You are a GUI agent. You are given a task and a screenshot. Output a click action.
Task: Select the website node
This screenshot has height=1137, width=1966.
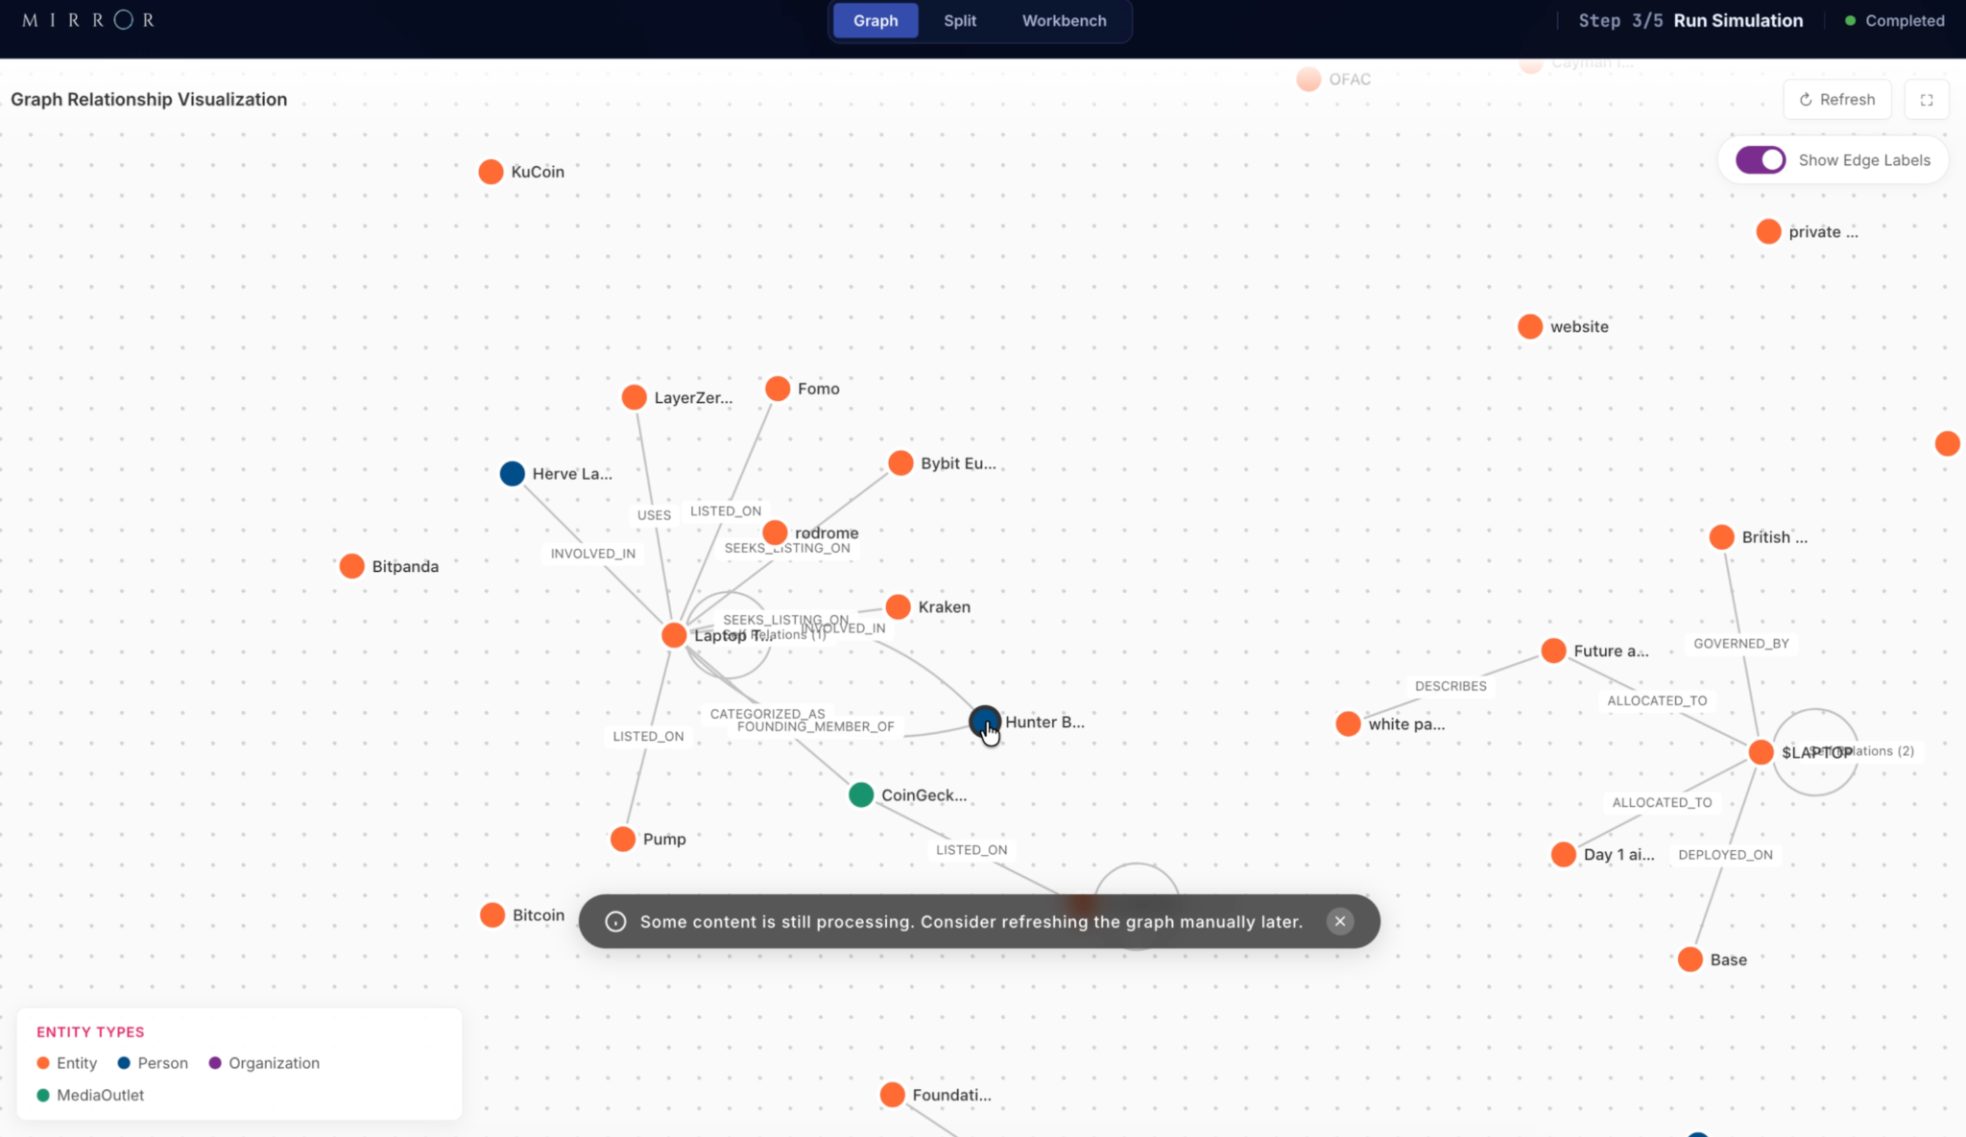(x=1530, y=326)
